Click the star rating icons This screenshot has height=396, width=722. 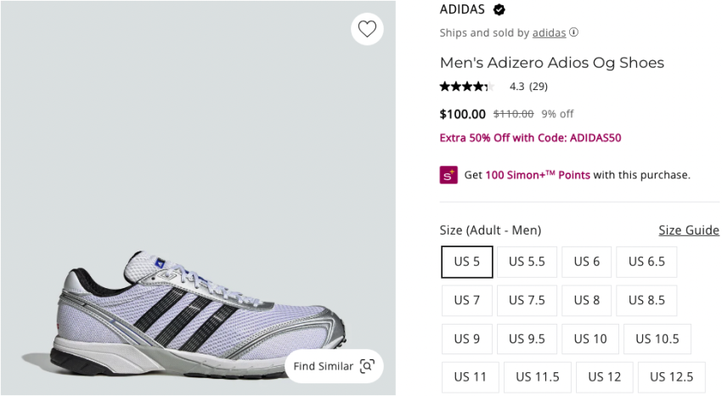[x=466, y=87]
